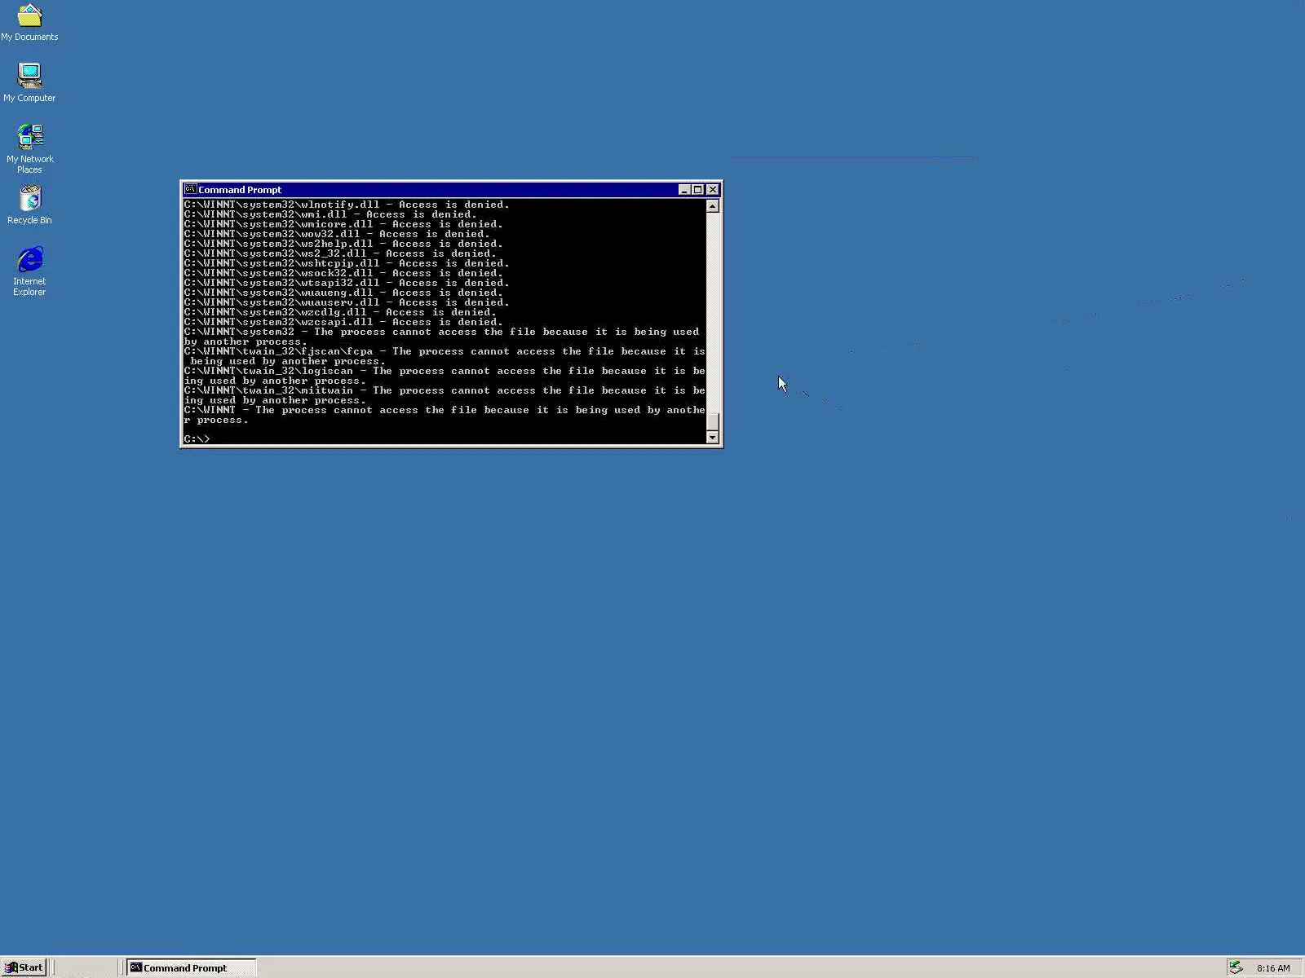The width and height of the screenshot is (1305, 978).
Task: Click the Command Prompt scrollbar thumb
Action: click(712, 421)
